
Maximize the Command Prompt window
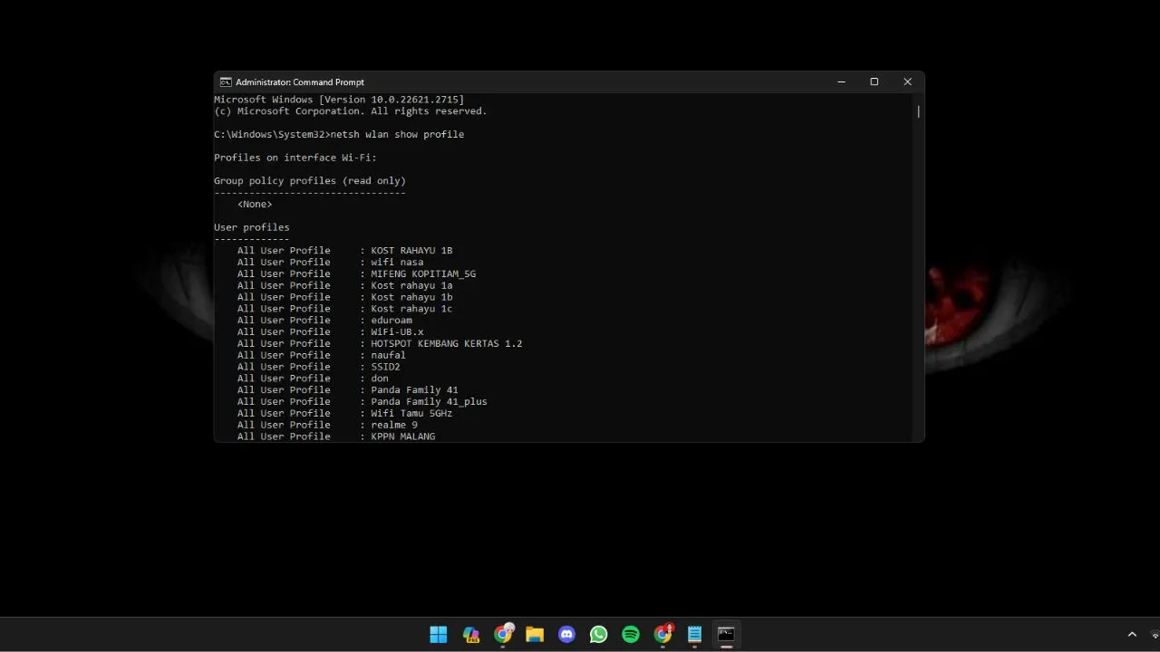pyautogui.click(x=874, y=82)
